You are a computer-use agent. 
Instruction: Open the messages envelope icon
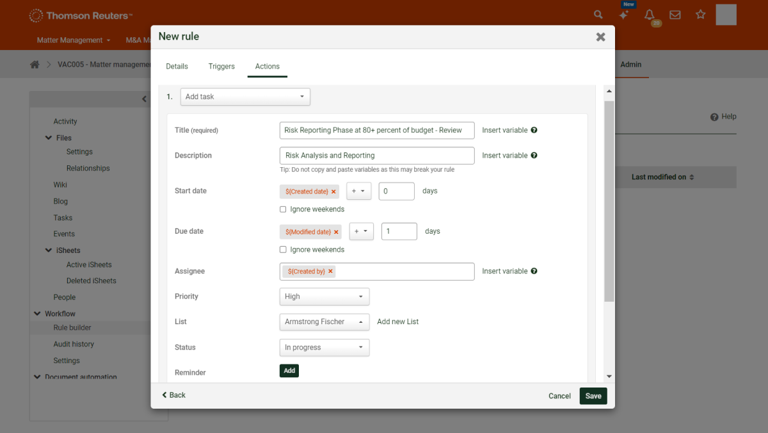(x=675, y=15)
